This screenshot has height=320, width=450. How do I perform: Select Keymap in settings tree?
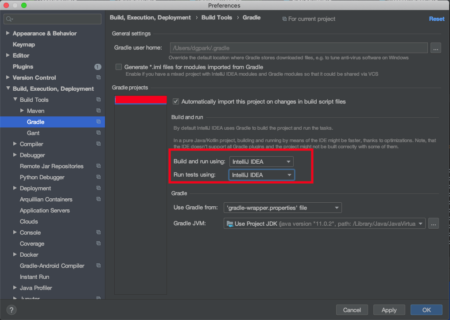24,44
